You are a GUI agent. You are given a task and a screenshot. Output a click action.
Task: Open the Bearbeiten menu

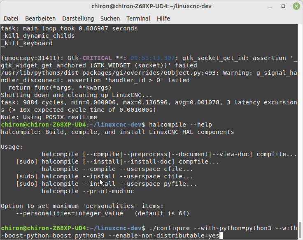[x=40, y=18]
